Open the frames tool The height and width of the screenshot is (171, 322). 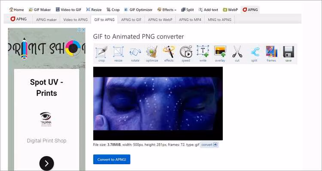pyautogui.click(x=271, y=53)
